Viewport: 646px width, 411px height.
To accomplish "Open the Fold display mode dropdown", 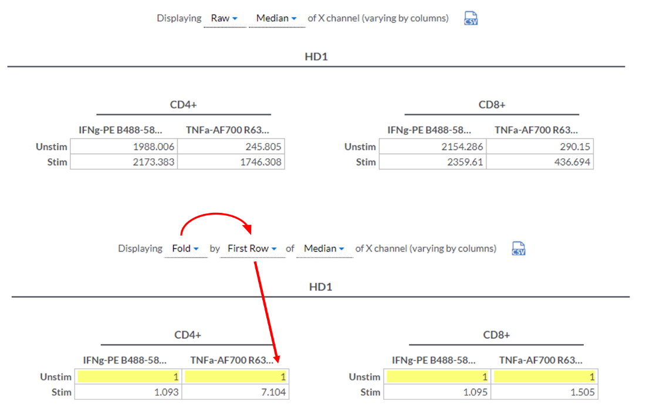I will [185, 249].
